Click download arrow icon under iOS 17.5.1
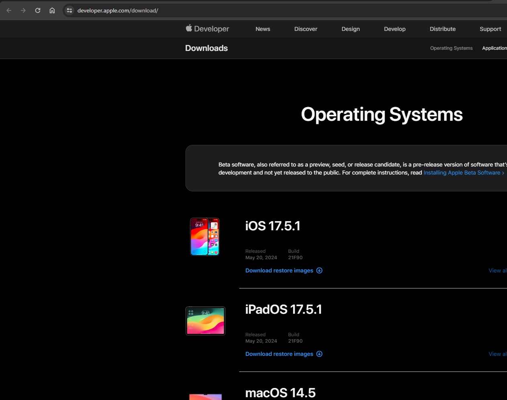This screenshot has height=400, width=507. click(x=320, y=270)
